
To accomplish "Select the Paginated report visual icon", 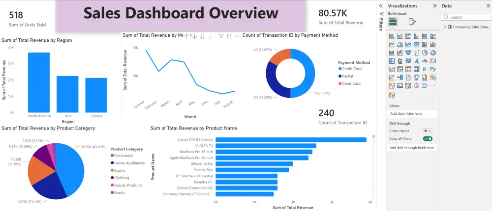I will [425, 78].
